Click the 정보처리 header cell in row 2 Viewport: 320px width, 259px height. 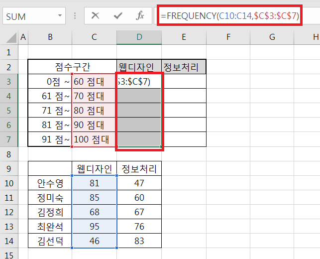[184, 67]
